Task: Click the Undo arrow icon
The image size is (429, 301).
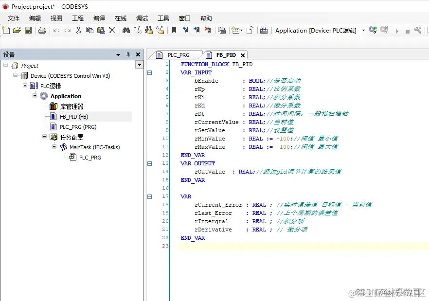Action: [56, 30]
